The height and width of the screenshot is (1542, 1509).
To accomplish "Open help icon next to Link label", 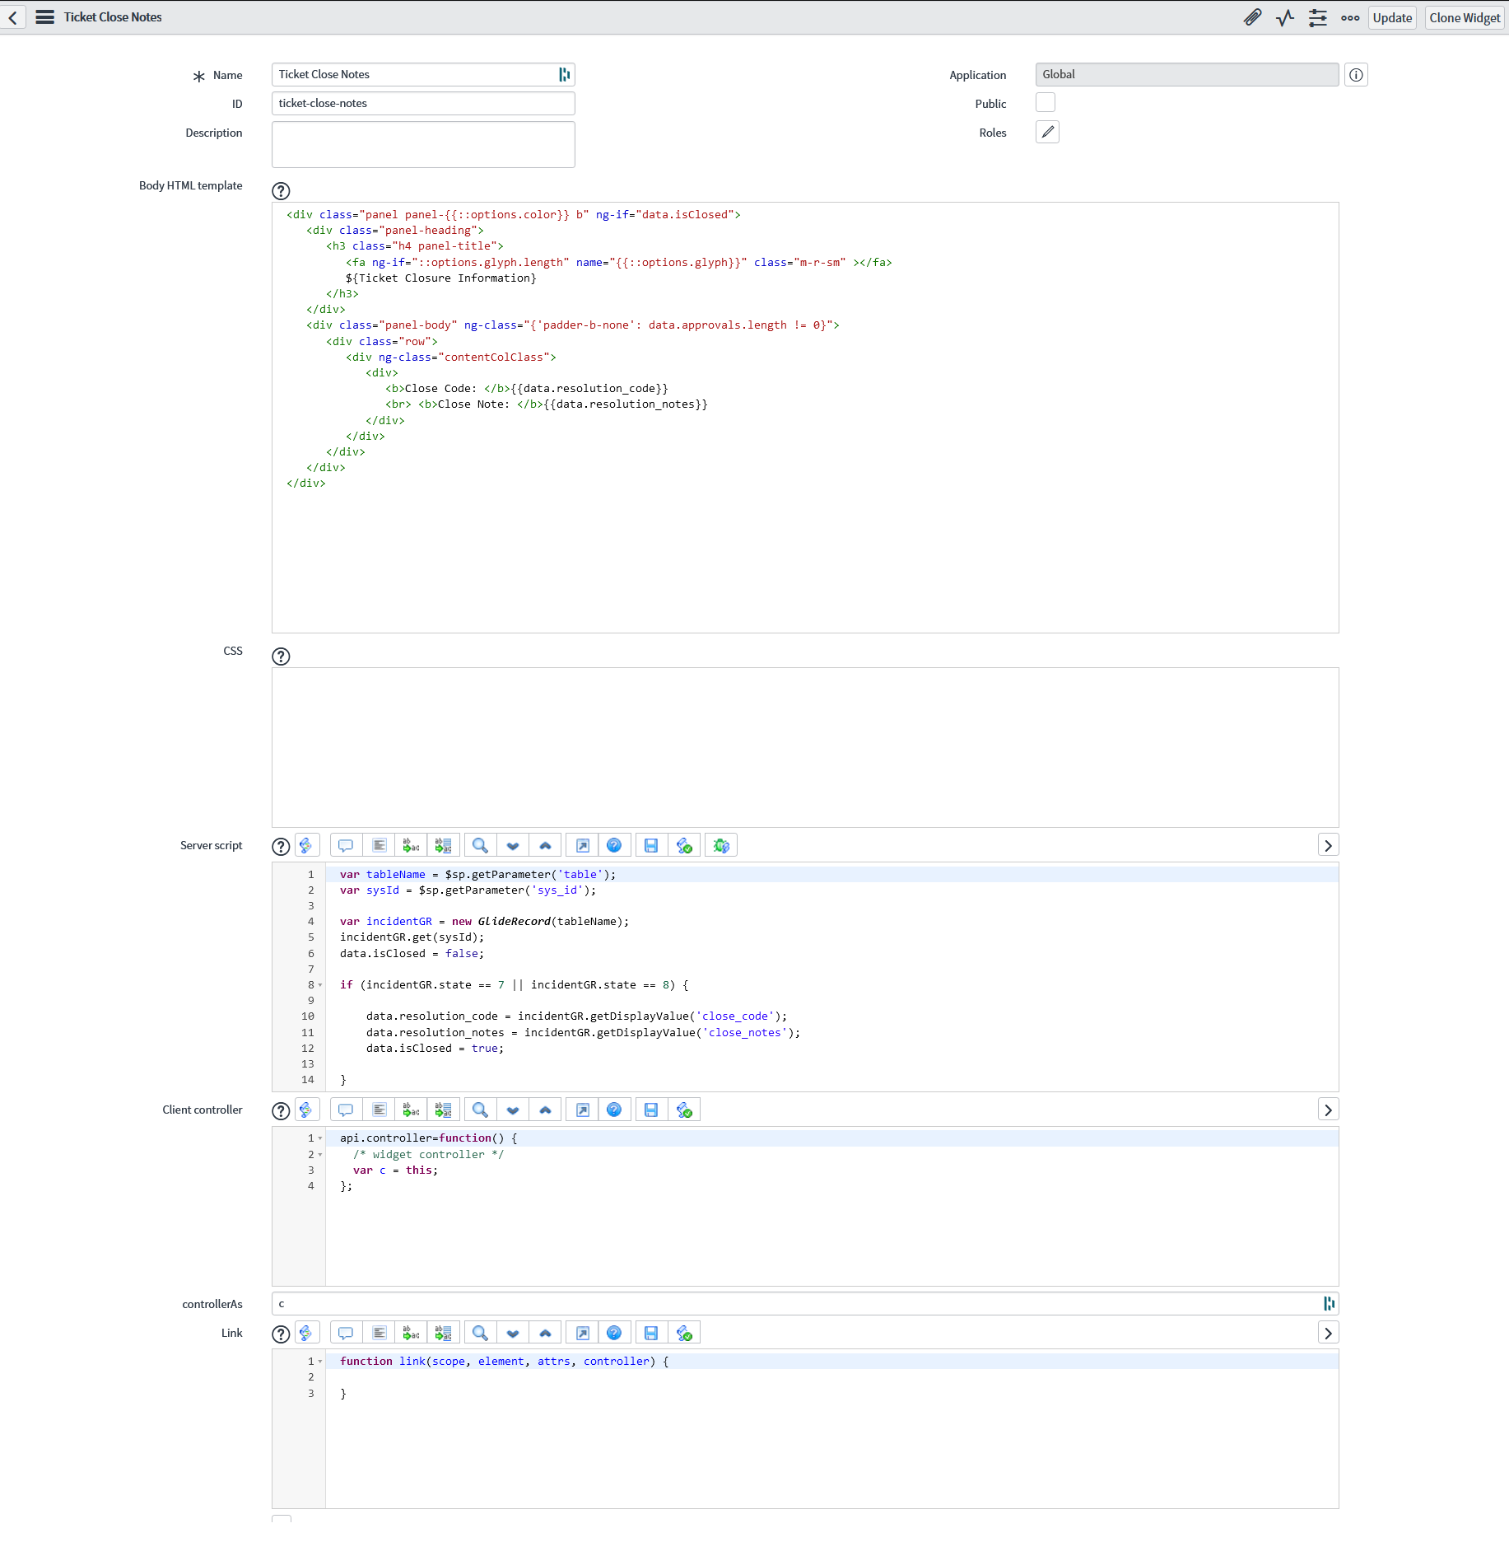I will [281, 1334].
